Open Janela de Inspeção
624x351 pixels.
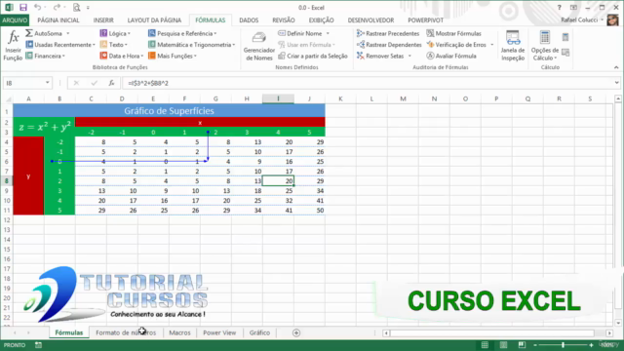click(x=513, y=46)
